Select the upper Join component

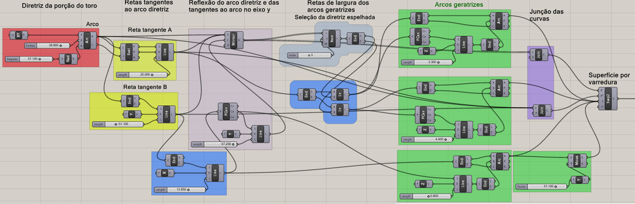coord(538,55)
